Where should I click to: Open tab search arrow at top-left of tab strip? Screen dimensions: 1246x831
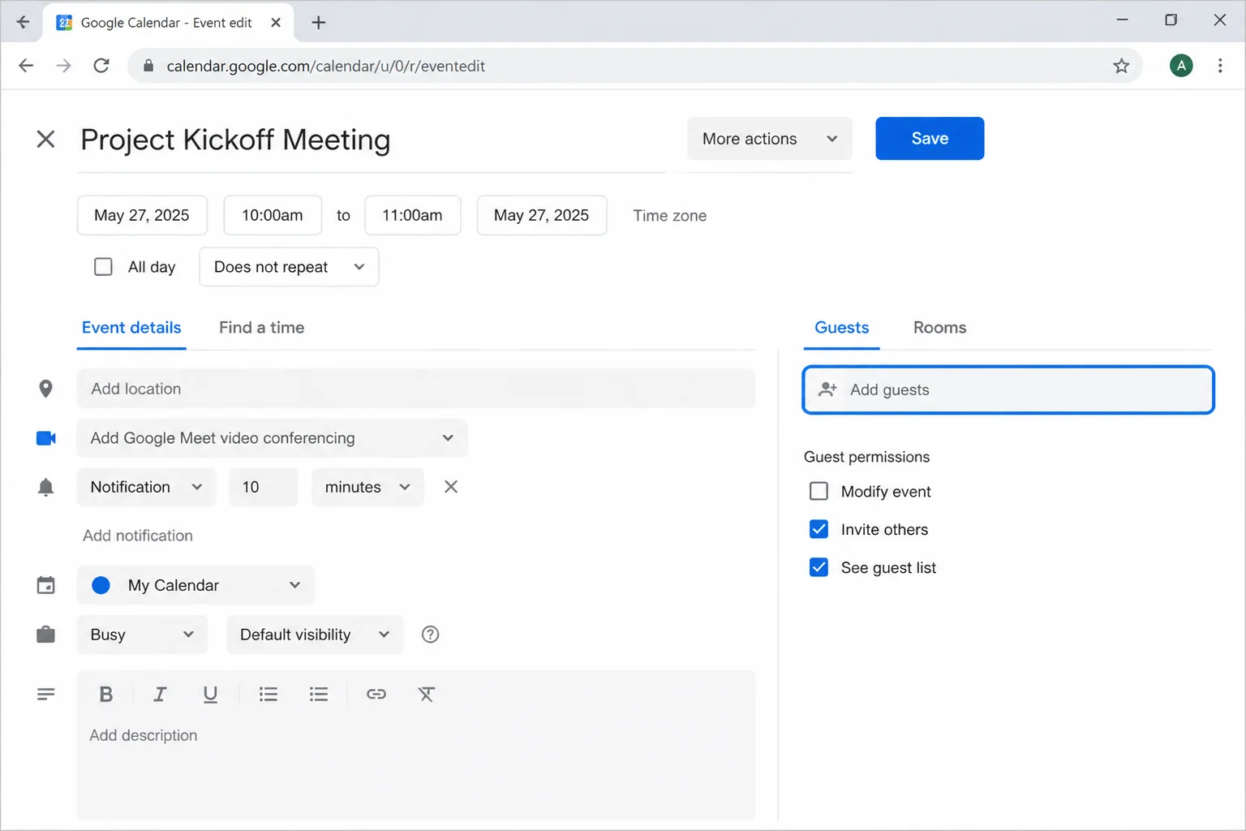tap(23, 23)
